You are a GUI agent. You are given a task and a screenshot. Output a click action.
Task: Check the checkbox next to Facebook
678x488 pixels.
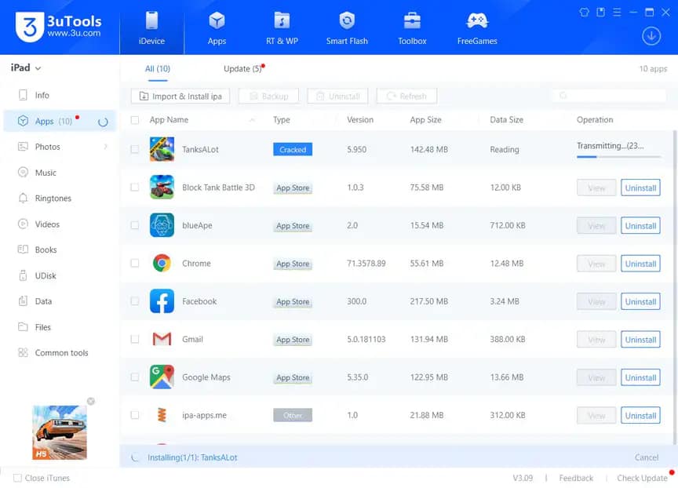point(134,301)
